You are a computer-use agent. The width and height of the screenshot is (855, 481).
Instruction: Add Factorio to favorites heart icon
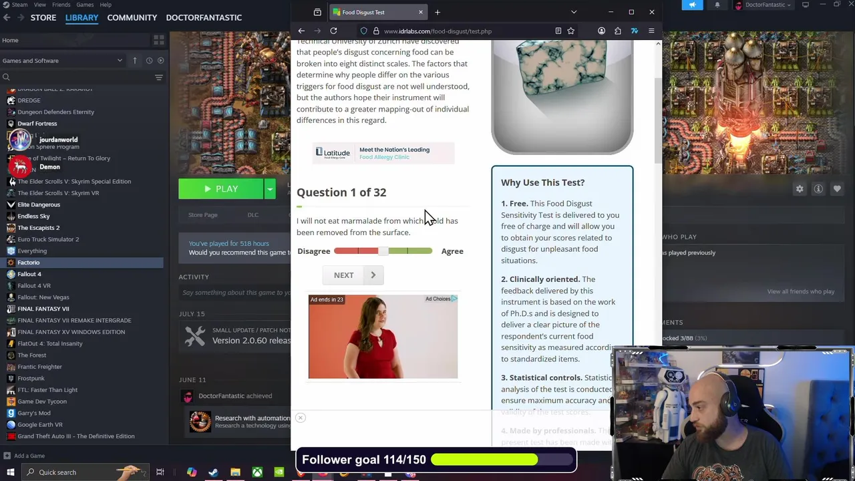(x=837, y=189)
